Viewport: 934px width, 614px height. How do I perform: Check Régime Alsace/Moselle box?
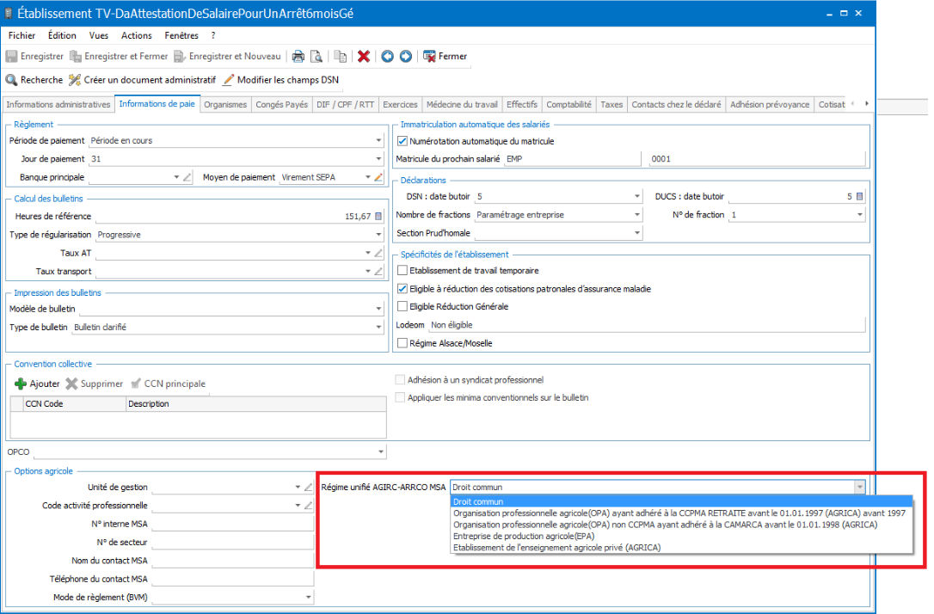(x=402, y=343)
